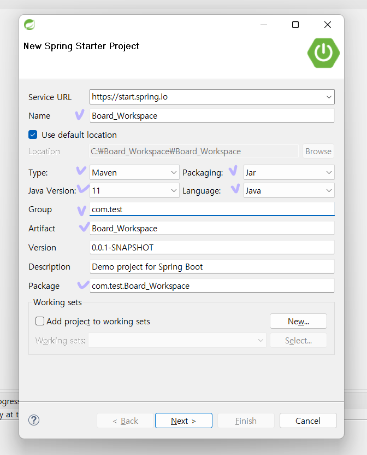Click the help question mark icon
The image size is (367, 455).
[x=34, y=420]
